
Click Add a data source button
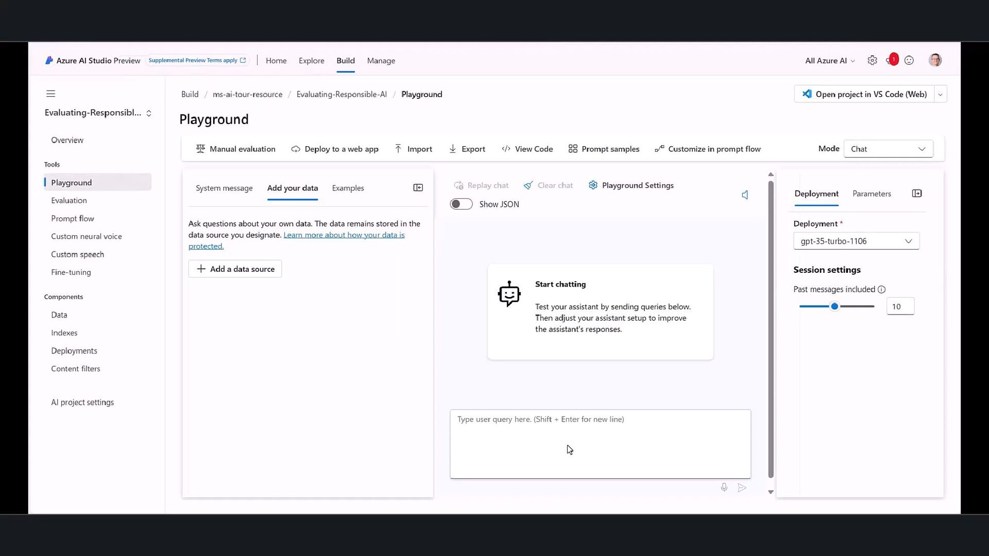tap(235, 269)
